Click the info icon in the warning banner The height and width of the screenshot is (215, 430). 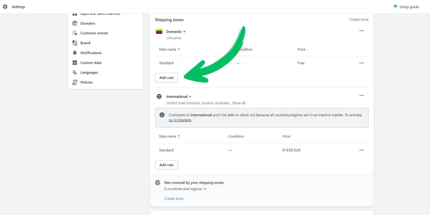162,115
